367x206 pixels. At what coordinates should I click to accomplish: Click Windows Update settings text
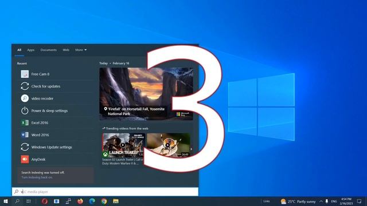click(52, 147)
